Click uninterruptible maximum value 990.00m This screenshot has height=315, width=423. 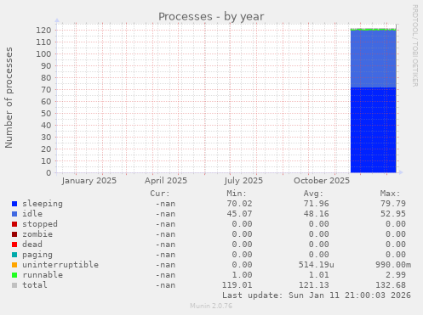click(x=393, y=265)
